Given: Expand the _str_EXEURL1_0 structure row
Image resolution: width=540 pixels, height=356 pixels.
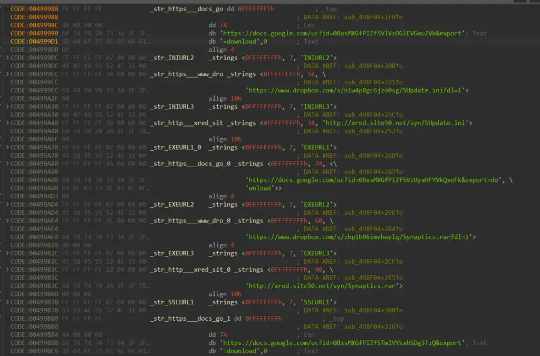Looking at the screenshot, I should point(7,147).
